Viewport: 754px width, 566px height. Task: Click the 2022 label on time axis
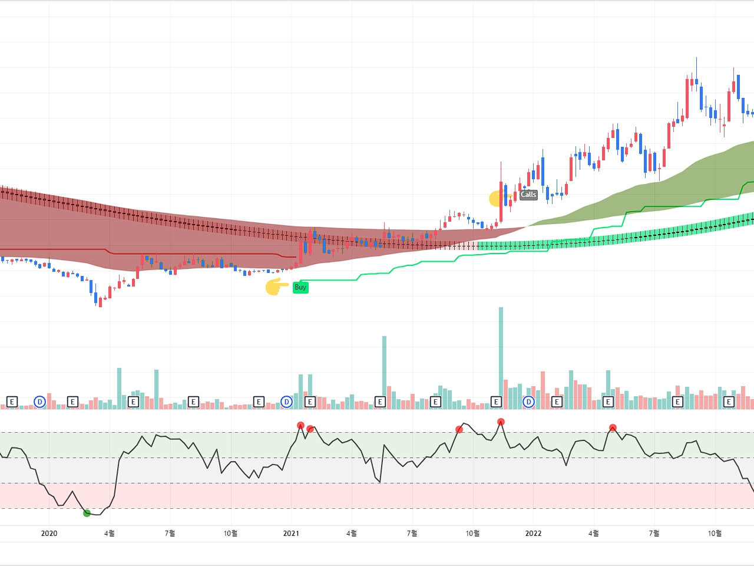[533, 533]
